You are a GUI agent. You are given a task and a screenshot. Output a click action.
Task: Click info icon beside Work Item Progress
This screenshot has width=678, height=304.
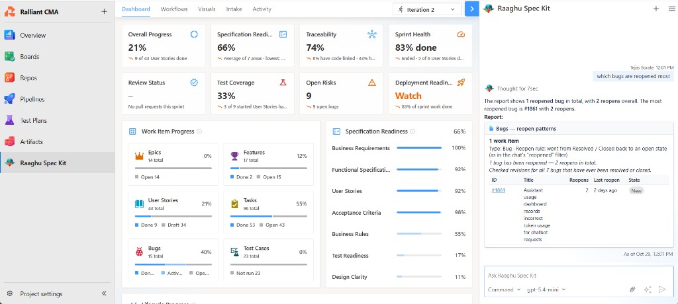pyautogui.click(x=199, y=132)
